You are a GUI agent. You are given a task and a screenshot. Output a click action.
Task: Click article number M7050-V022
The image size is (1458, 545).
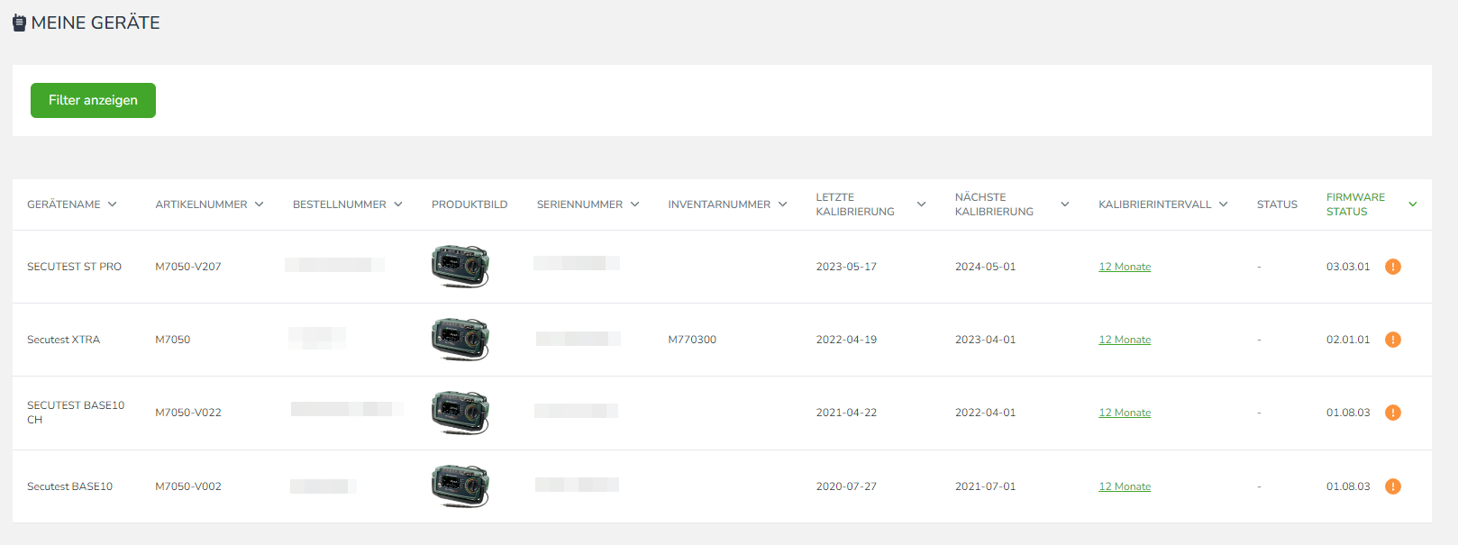tap(188, 413)
